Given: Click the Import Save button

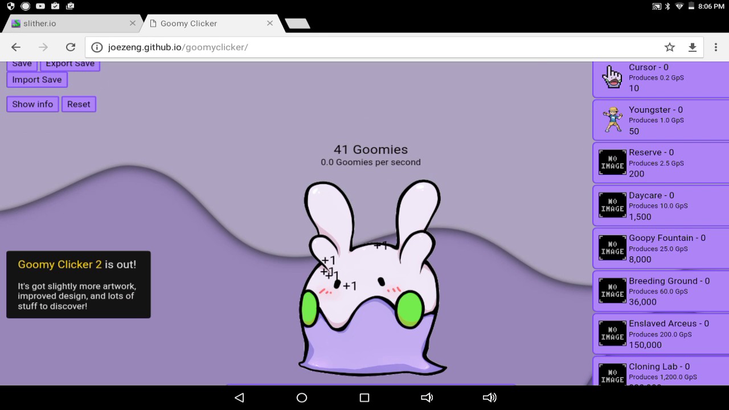Looking at the screenshot, I should (x=37, y=80).
